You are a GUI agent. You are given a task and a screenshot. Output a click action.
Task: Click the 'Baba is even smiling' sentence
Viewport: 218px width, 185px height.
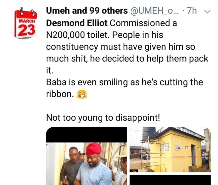click(x=124, y=82)
